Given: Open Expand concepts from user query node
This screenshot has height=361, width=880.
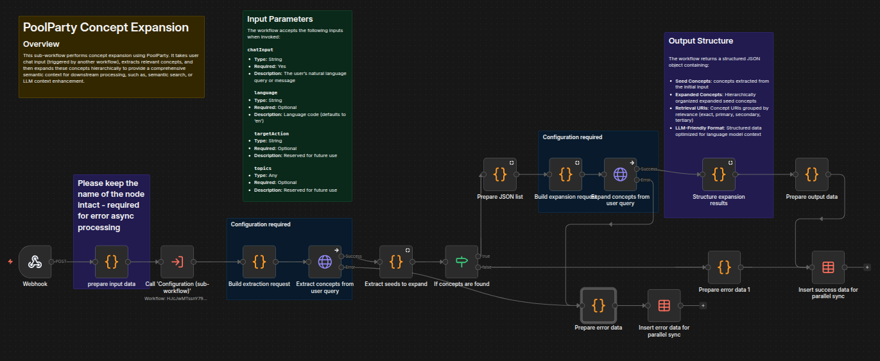Looking at the screenshot, I should (x=620, y=174).
